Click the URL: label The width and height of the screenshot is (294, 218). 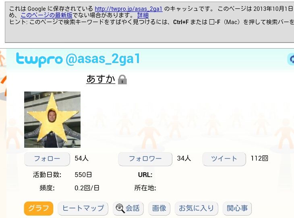(145, 175)
